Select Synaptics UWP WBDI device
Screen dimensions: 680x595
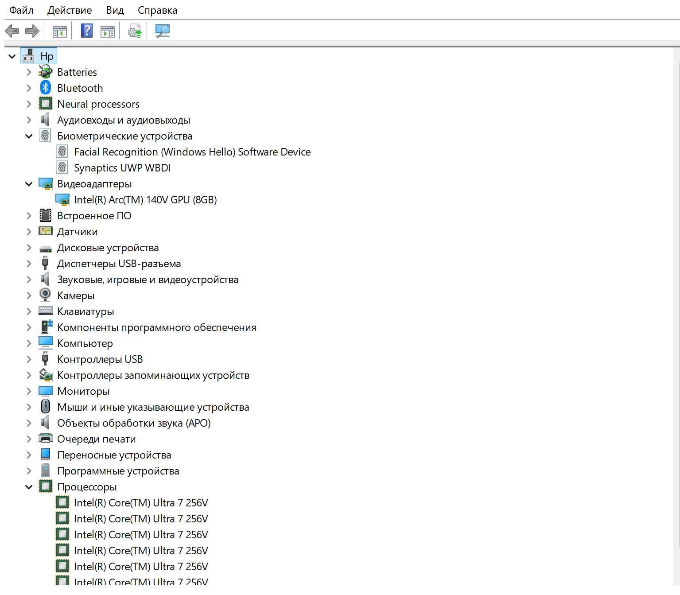pyautogui.click(x=122, y=168)
